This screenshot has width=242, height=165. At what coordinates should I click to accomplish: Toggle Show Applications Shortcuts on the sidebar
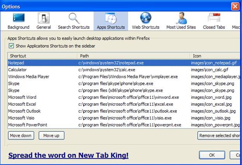point(11,46)
